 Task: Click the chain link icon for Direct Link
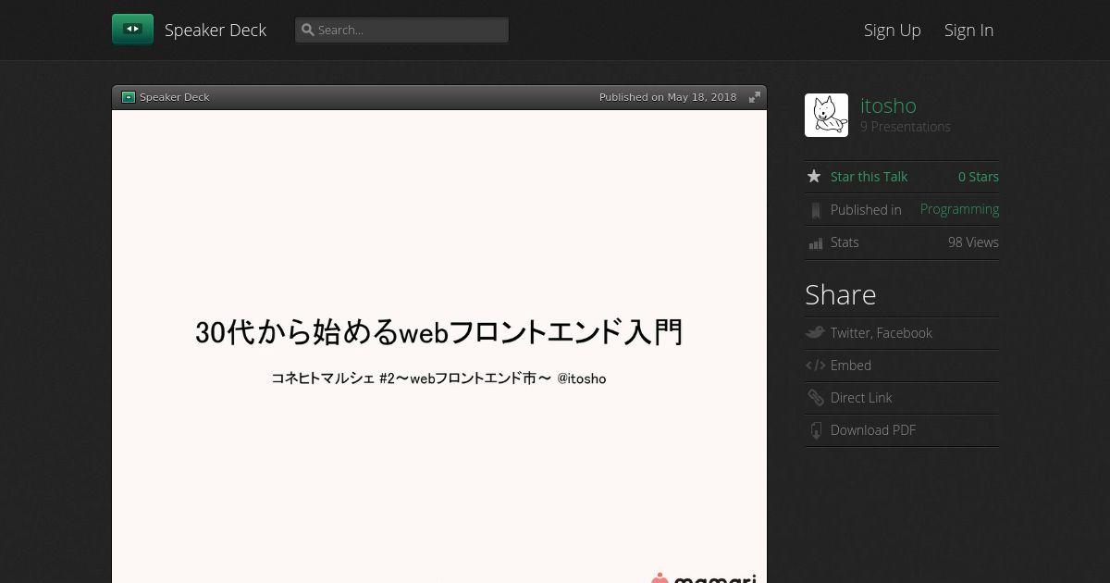815,398
